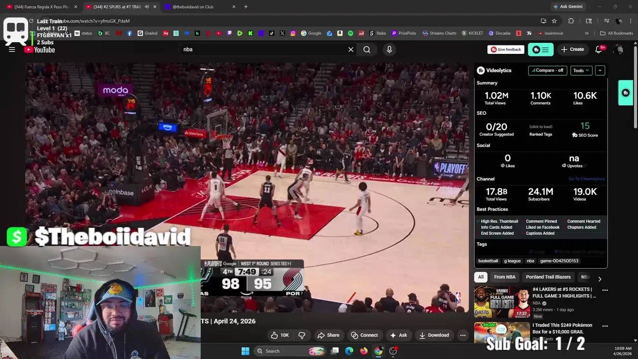Expand hidden bookmarks with double chevron
The image size is (638, 359).
(x=587, y=33)
